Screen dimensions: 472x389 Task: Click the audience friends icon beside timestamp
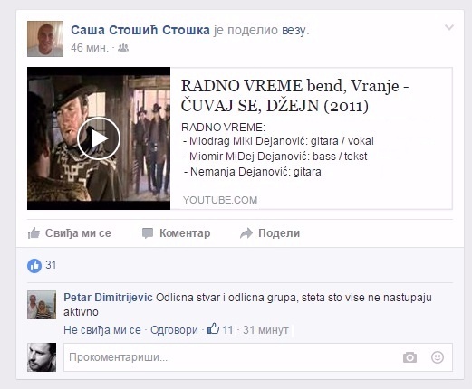(123, 48)
